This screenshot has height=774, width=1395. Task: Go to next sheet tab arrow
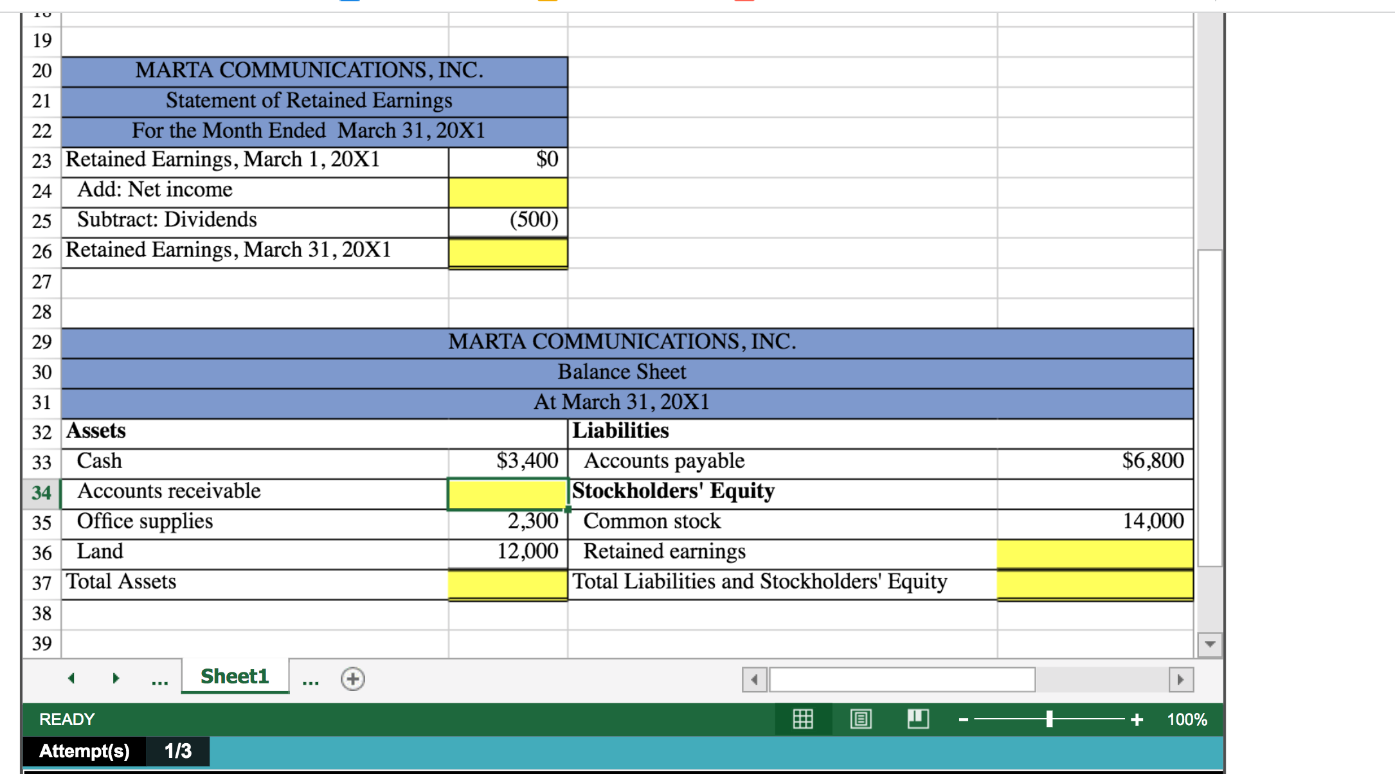[x=116, y=678]
